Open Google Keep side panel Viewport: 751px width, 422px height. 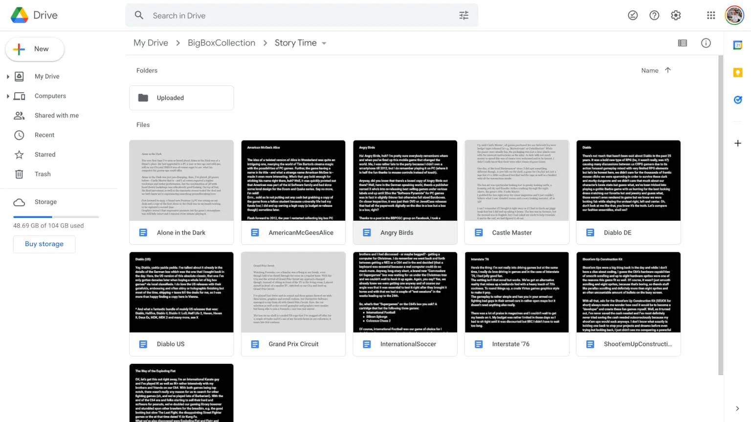pyautogui.click(x=738, y=73)
